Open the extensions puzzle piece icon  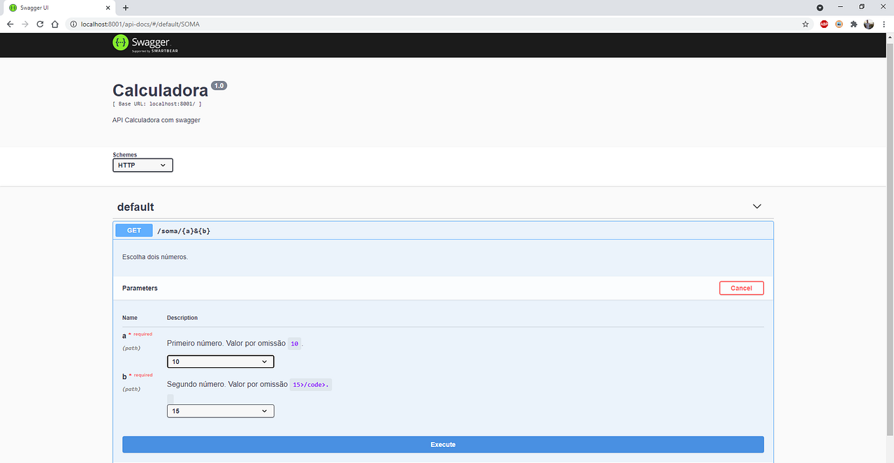(x=853, y=23)
